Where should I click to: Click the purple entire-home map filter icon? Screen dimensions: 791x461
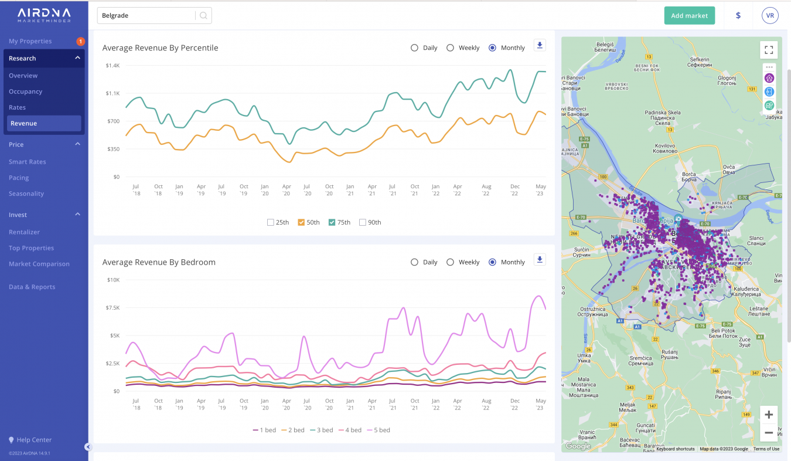click(x=769, y=78)
